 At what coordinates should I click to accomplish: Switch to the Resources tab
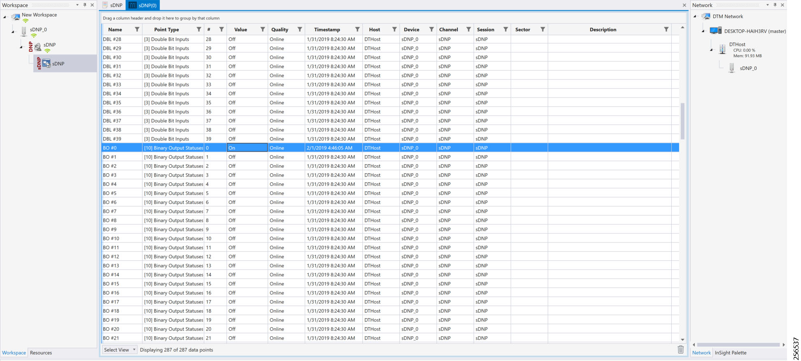[x=41, y=353]
